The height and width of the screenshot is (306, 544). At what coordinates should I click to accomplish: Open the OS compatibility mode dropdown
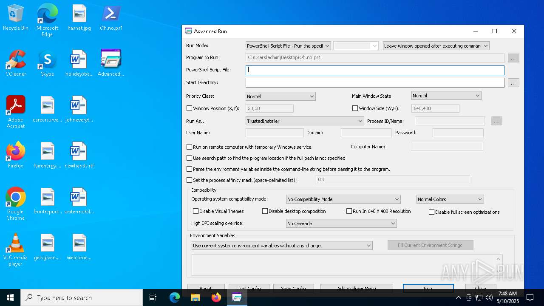pyautogui.click(x=343, y=199)
